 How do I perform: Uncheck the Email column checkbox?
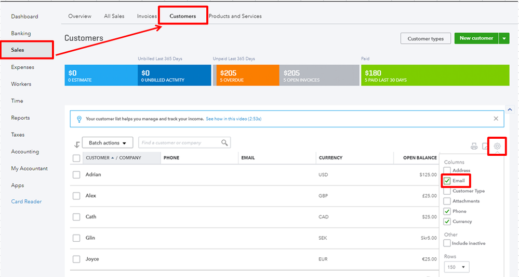(447, 181)
